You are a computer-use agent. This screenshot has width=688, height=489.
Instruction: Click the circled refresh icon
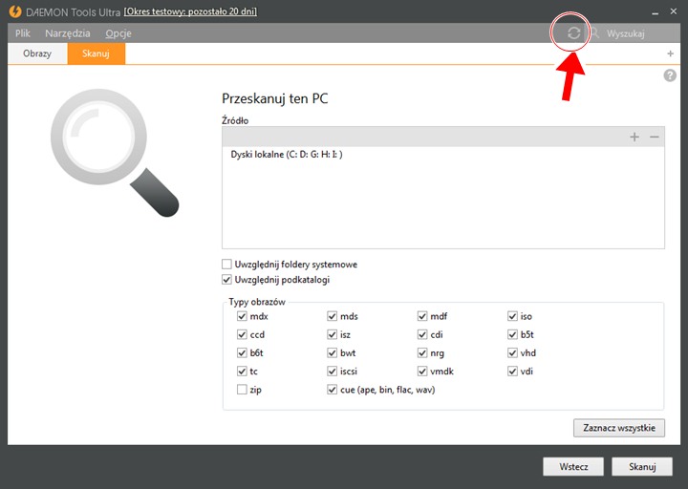[573, 33]
